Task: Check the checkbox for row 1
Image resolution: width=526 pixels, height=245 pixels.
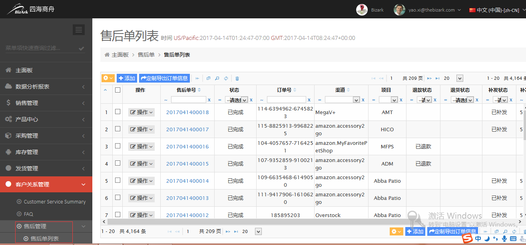Action: [x=118, y=112]
